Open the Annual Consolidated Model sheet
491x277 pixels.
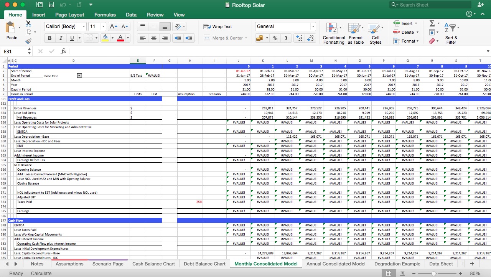tap(336, 264)
